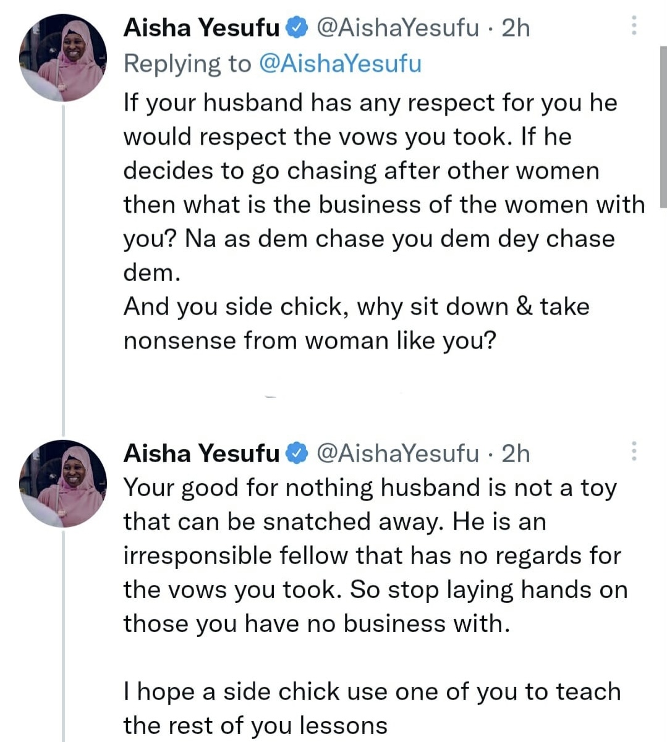
Task: Click the 'Replying to' label text
Action: [187, 64]
